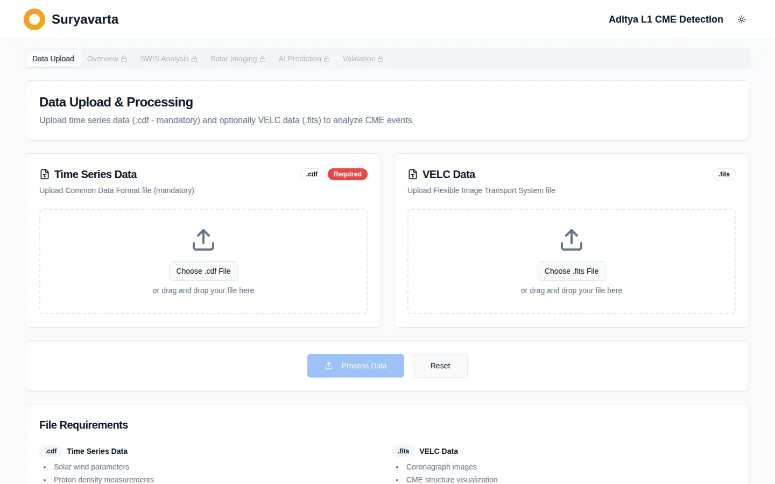The height and width of the screenshot is (484, 775).
Task: Click 'Upload Flexible Image Transport System file' text
Action: coord(481,190)
